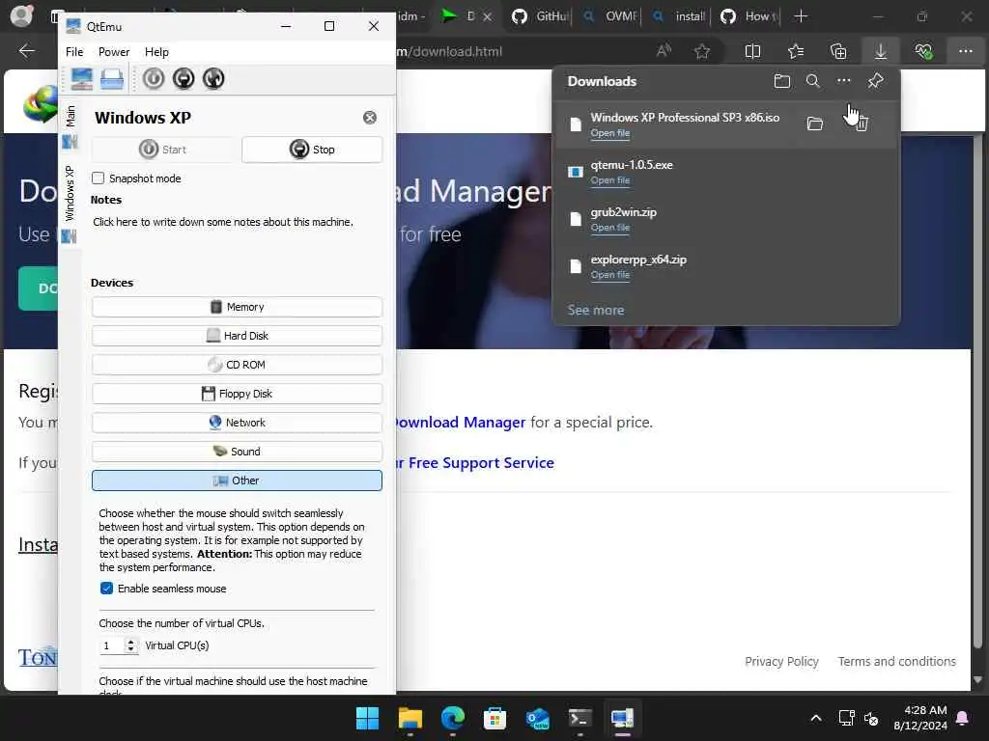Open File Explorer from the taskbar

tap(410, 718)
